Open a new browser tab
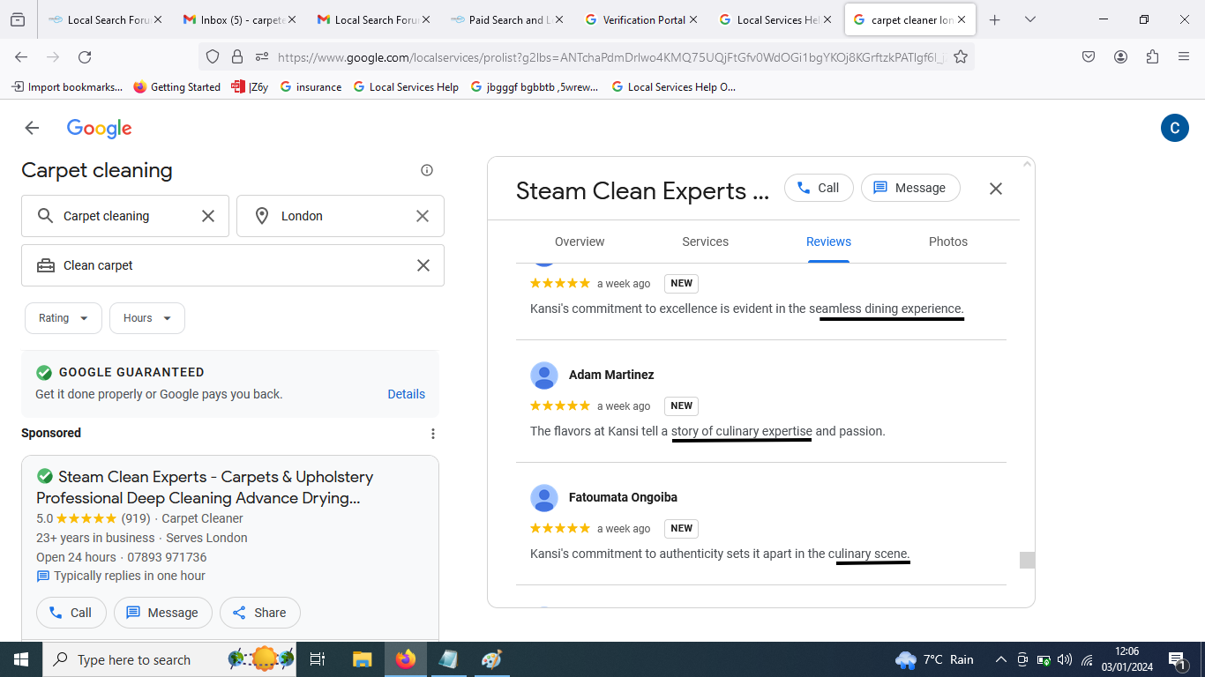The height and width of the screenshot is (677, 1205). tap(995, 19)
